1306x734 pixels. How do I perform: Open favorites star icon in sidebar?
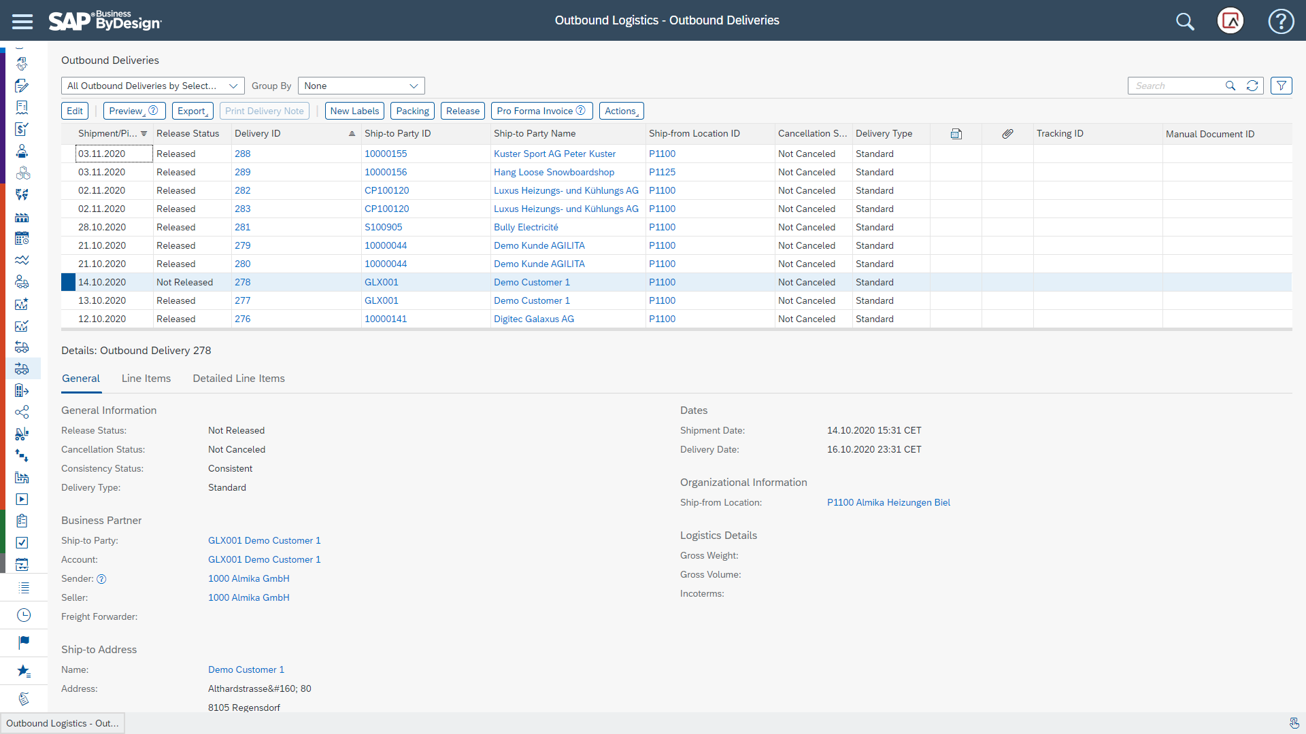click(24, 671)
